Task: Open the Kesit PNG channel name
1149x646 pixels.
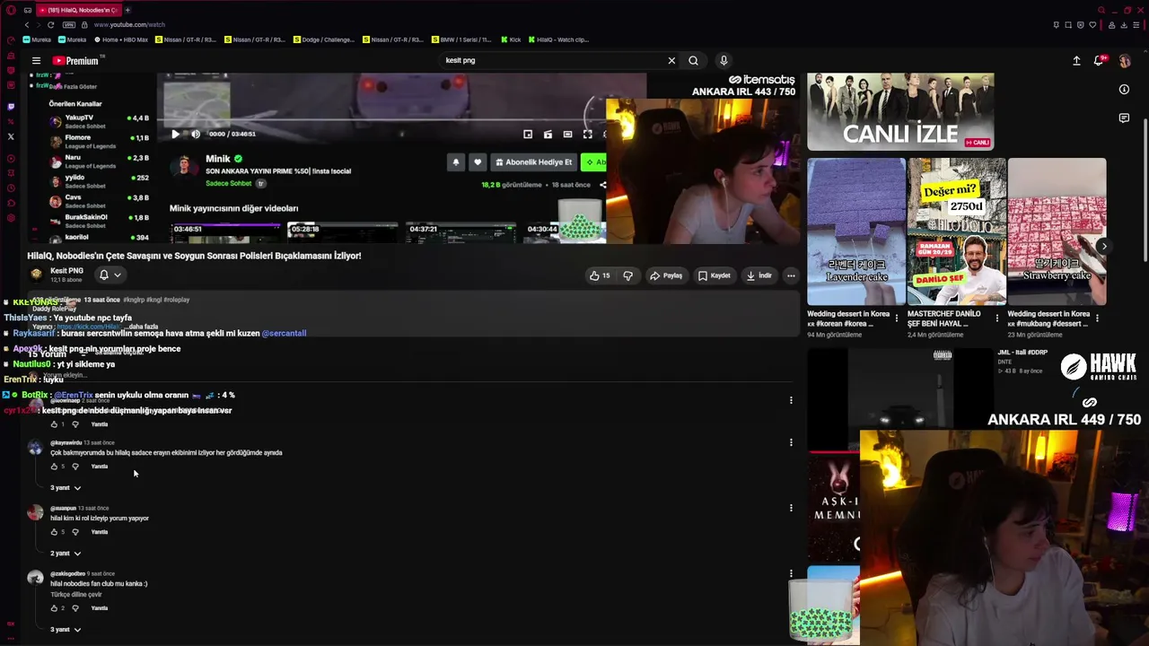Action: (x=66, y=270)
